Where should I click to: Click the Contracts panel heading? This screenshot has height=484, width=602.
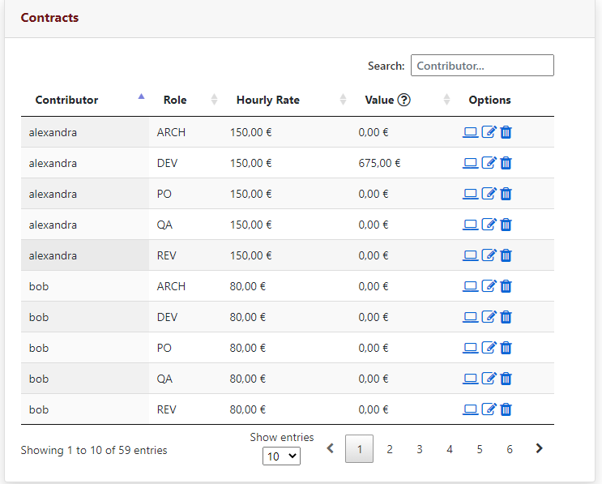pyautogui.click(x=49, y=18)
